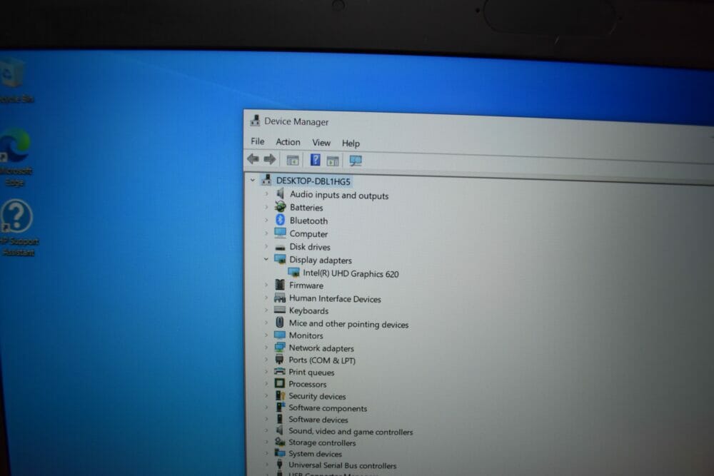Open the File menu

point(257,141)
